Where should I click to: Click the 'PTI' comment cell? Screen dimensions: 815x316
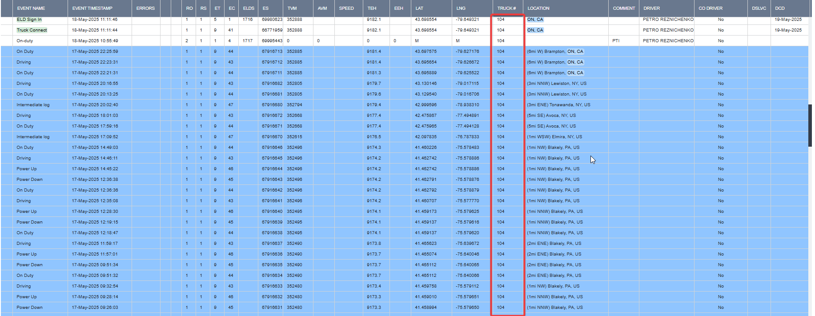(616, 41)
